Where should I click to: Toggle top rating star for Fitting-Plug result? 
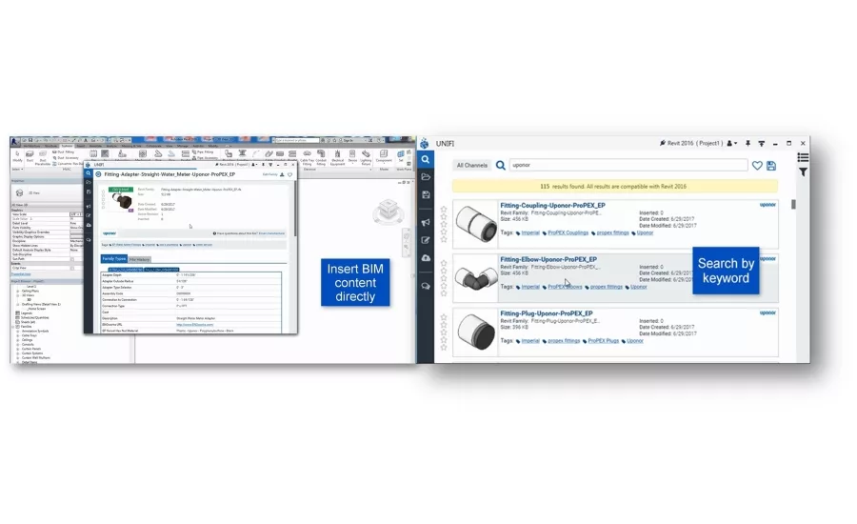444,317
